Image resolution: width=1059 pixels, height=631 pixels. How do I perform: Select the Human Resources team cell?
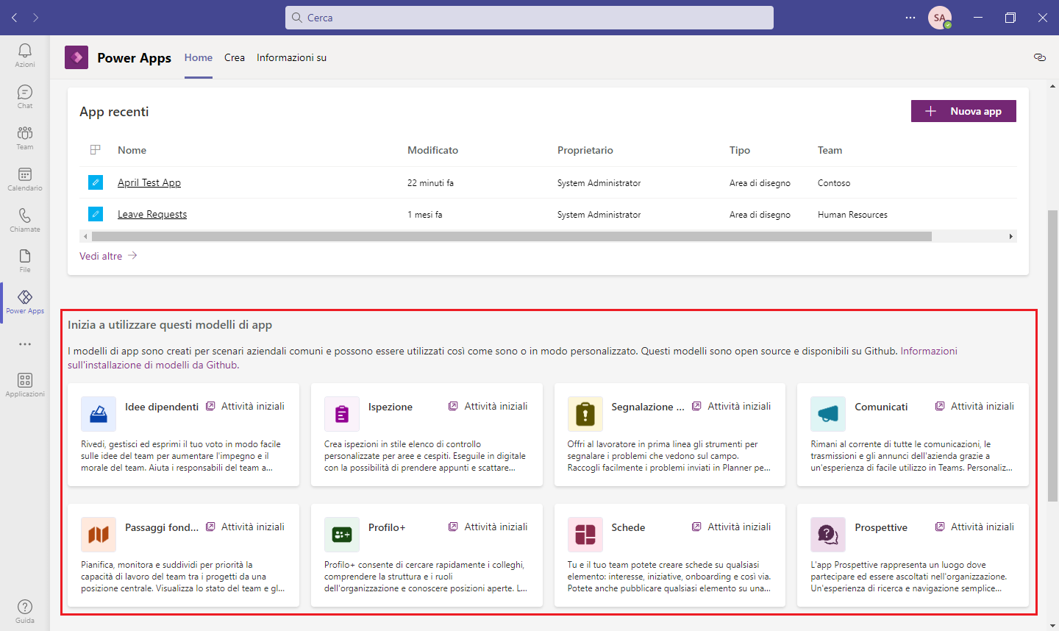pos(852,215)
